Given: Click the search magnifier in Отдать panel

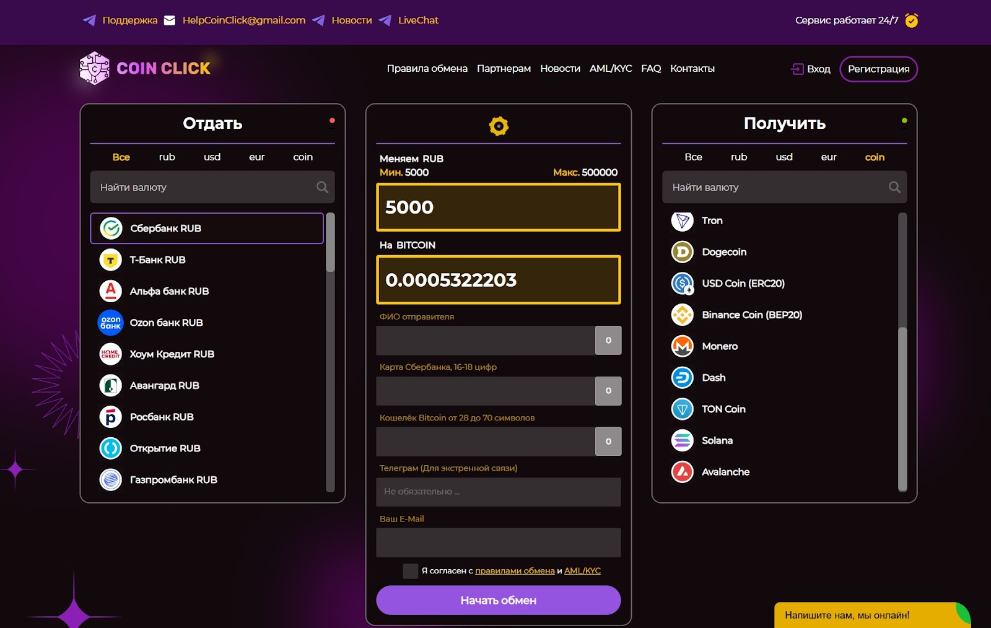Looking at the screenshot, I should pyautogui.click(x=322, y=187).
